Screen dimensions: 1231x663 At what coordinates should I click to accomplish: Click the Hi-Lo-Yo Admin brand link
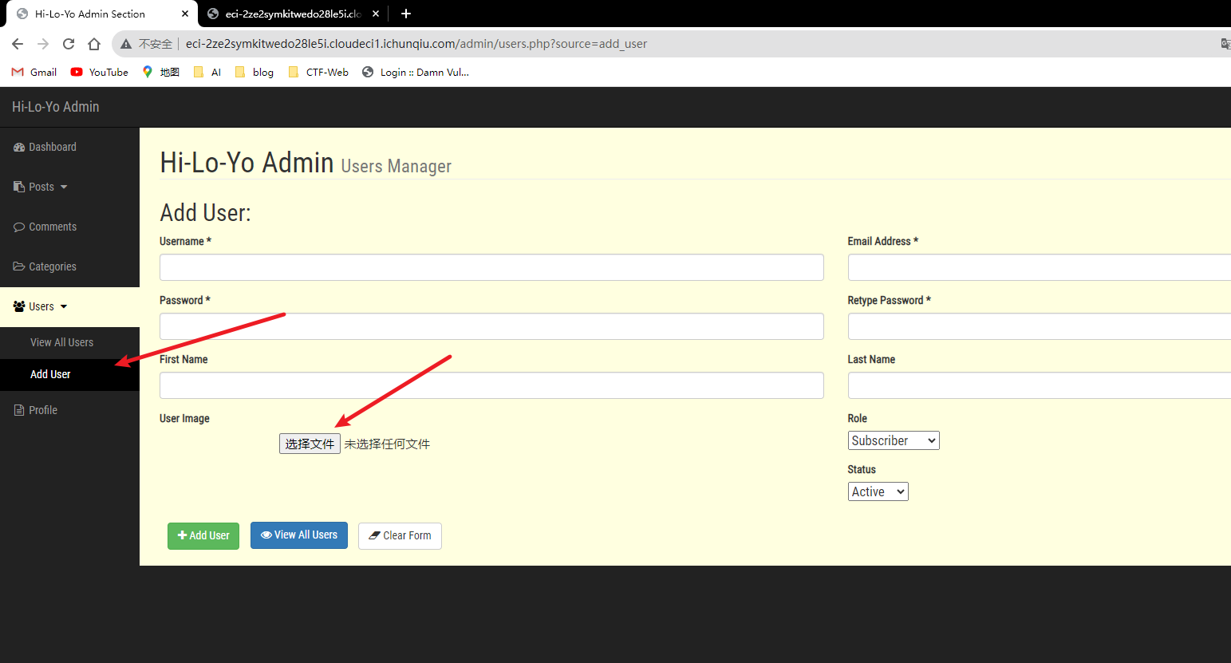56,107
